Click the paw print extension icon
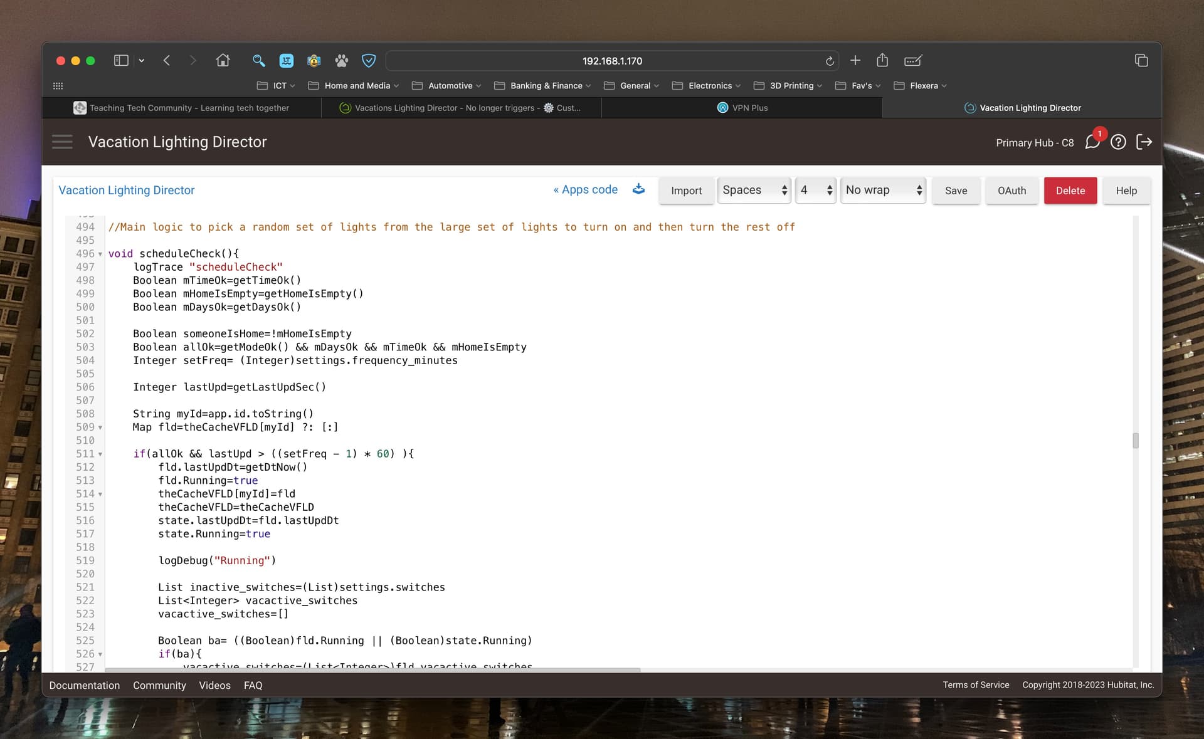 341,61
